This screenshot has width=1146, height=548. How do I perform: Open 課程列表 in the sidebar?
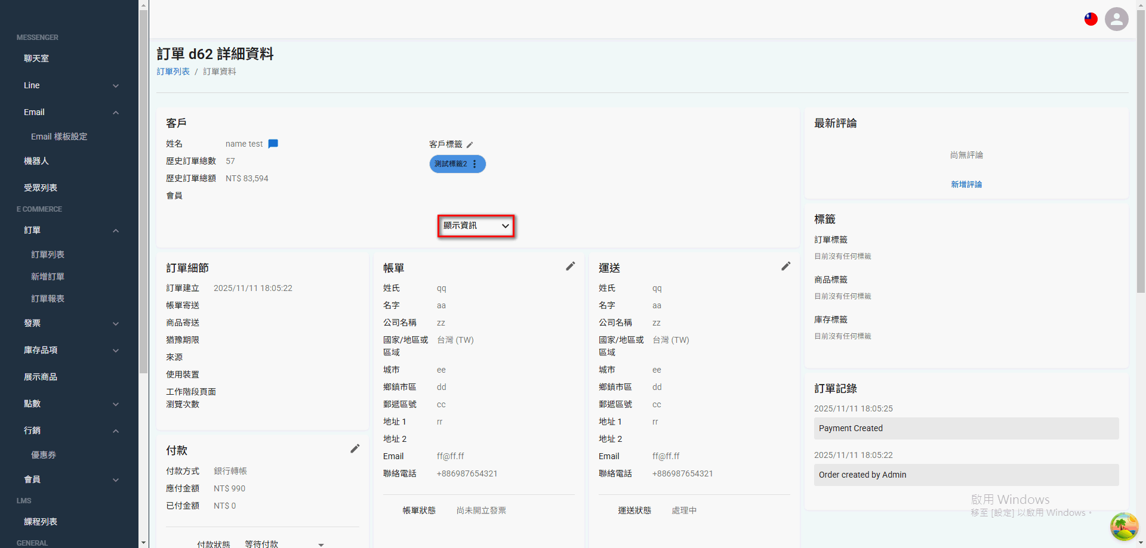[41, 522]
